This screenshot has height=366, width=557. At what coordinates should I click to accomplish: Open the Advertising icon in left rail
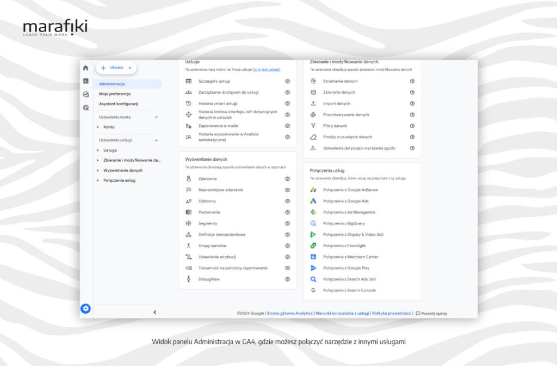(85, 107)
